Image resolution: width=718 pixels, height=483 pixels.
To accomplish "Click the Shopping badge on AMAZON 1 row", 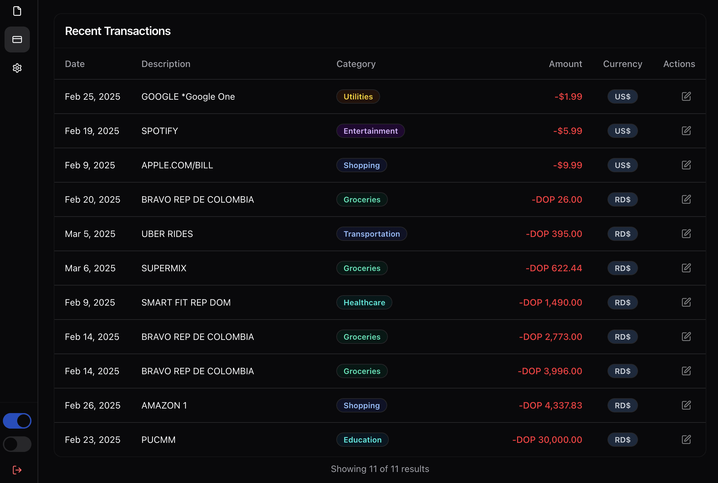I will pos(362,405).
